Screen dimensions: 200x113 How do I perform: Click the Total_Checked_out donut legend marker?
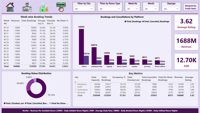pos(5,103)
